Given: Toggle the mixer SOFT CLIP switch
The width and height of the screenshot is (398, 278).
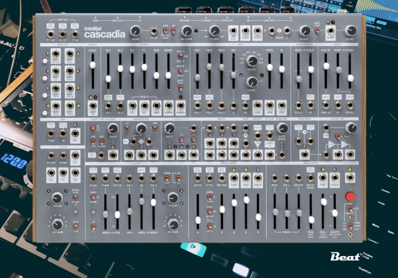Looking at the screenshot, I should click(x=180, y=88).
